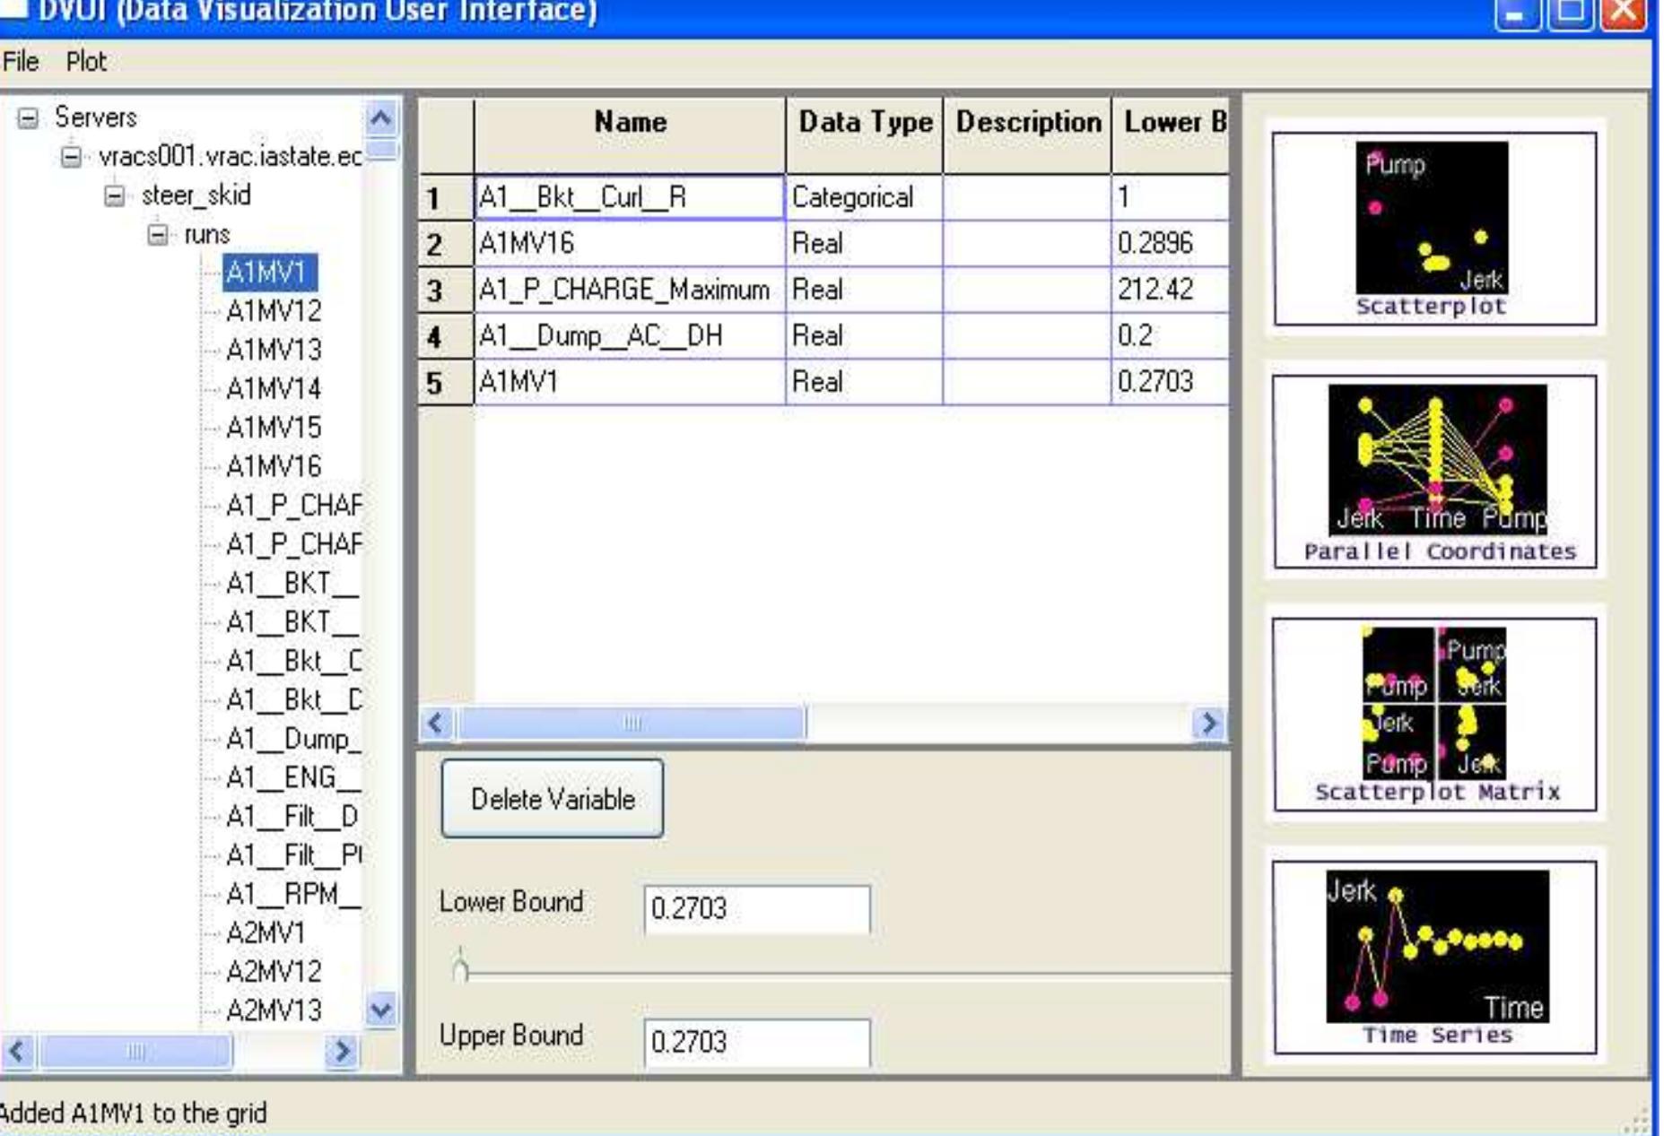The width and height of the screenshot is (1664, 1136).
Task: Select A2MV12 in the tree
Action: coord(274,972)
